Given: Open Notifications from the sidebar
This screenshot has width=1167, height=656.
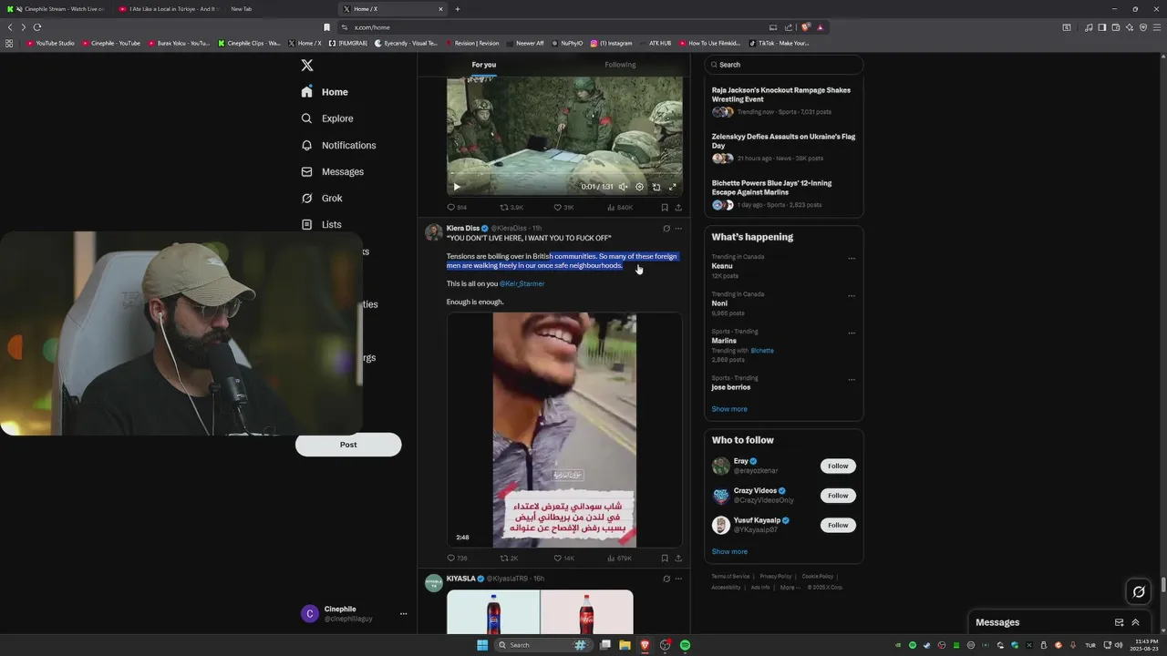Looking at the screenshot, I should 338,145.
